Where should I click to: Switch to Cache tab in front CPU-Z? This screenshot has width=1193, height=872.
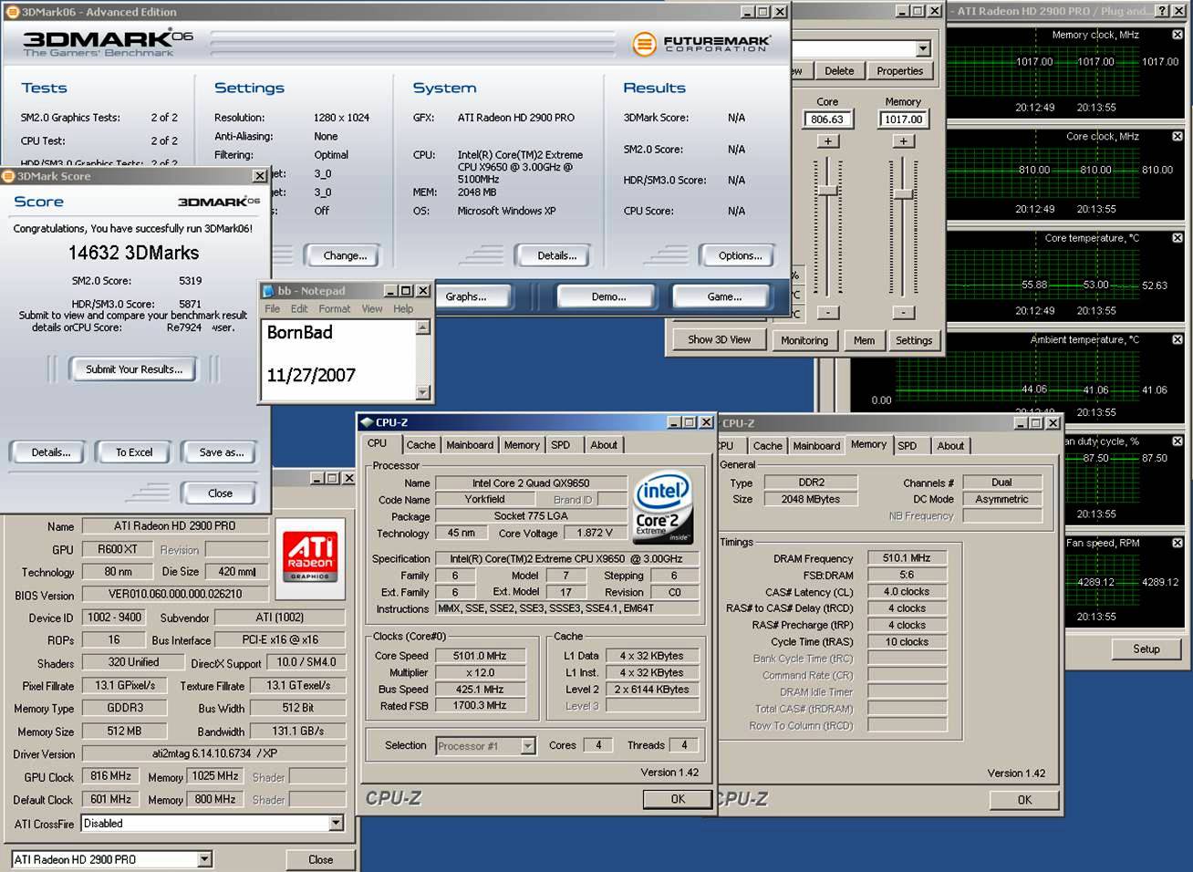click(420, 445)
